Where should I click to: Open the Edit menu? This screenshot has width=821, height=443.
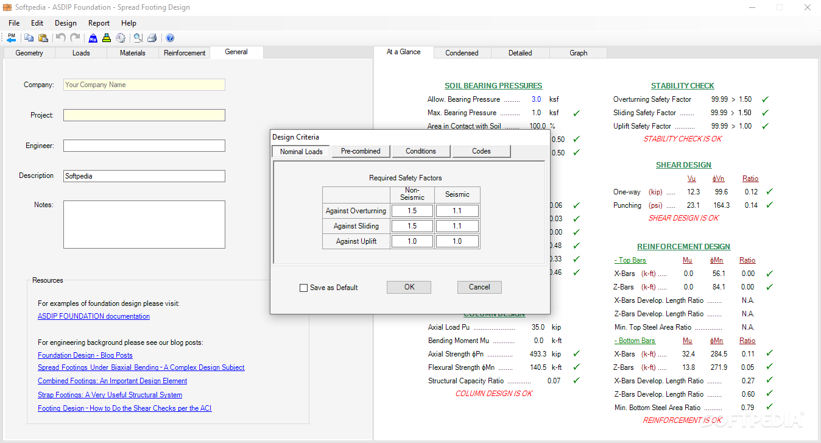click(x=37, y=23)
